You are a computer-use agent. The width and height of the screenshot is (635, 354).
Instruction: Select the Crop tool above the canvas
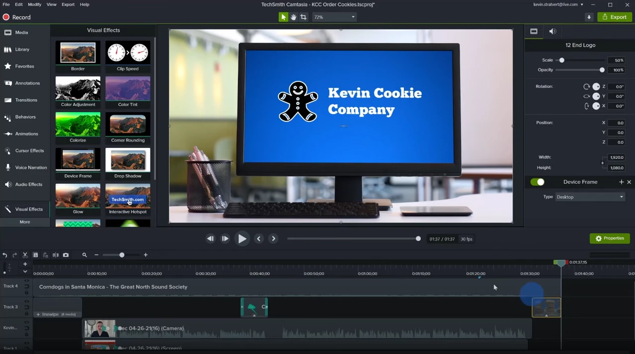coord(304,16)
